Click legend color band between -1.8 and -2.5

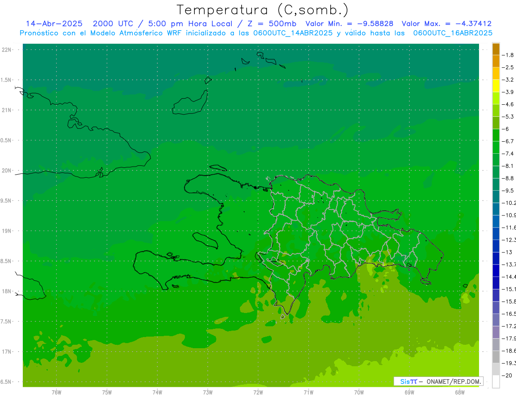(496, 61)
